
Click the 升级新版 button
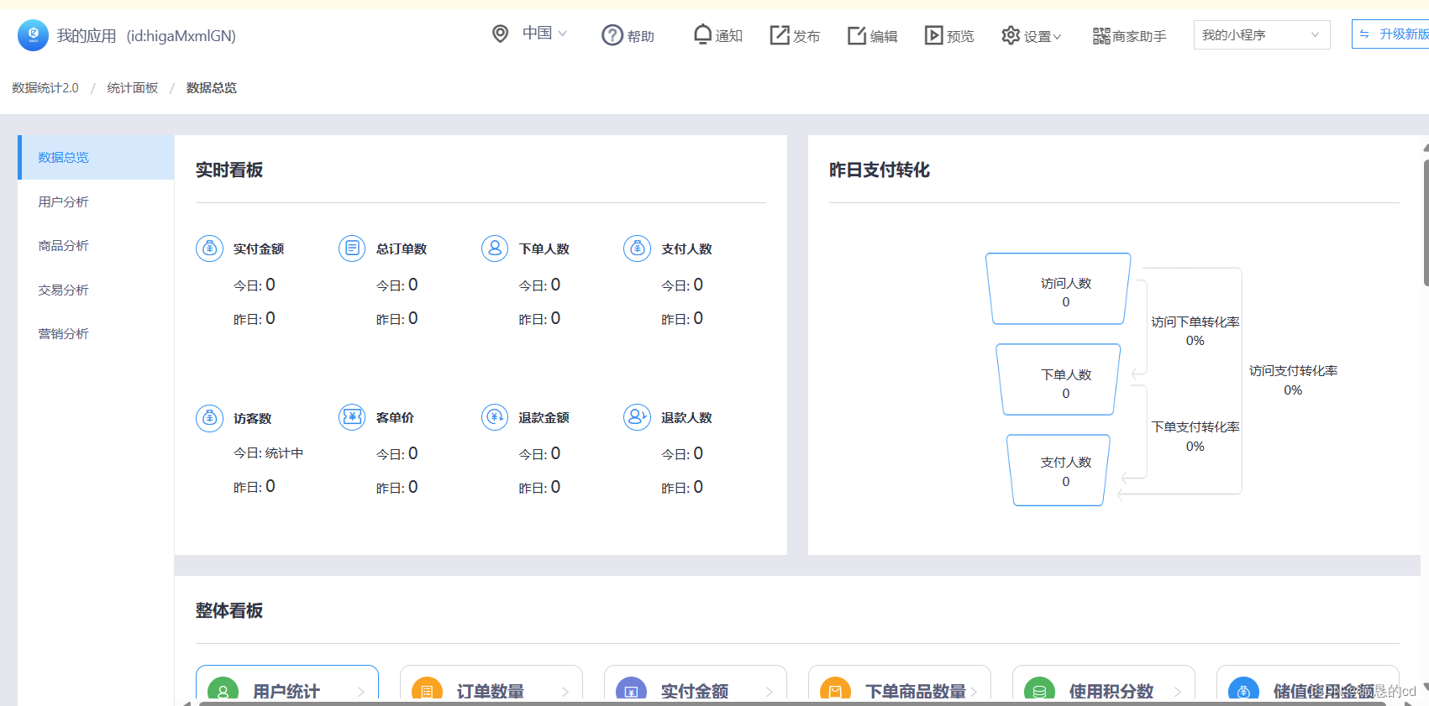coord(1392,34)
